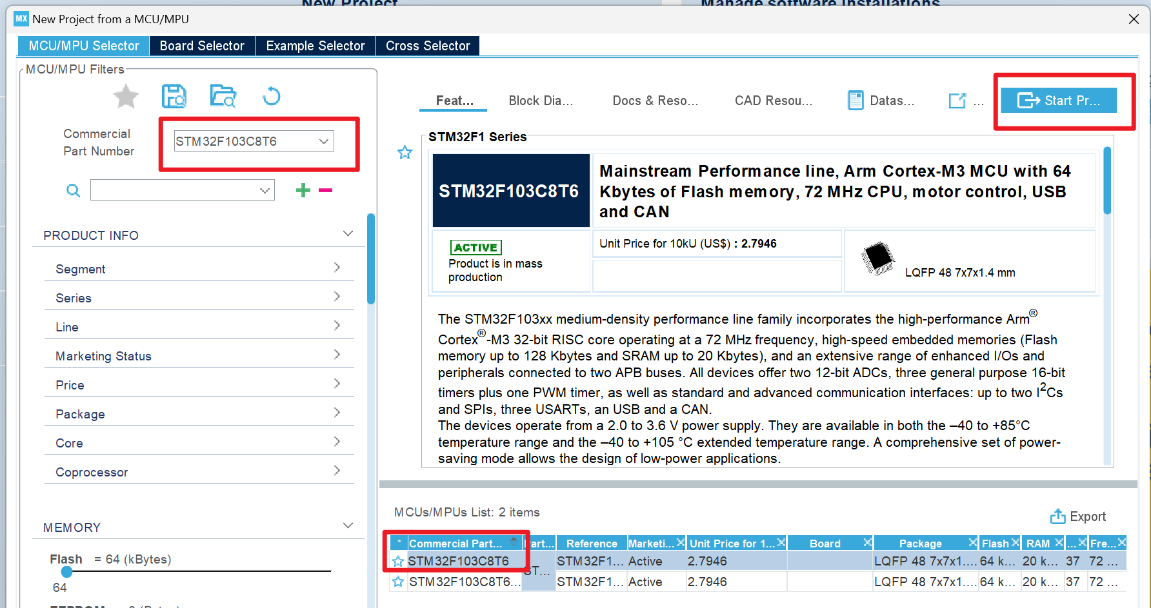Click the Start Project button
The image size is (1151, 608).
(x=1059, y=101)
